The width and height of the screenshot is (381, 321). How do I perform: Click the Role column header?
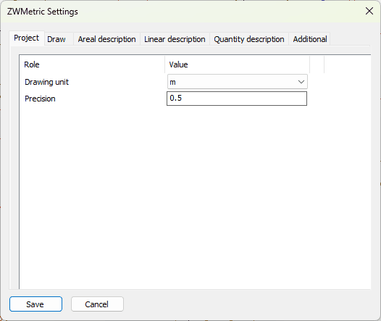pos(92,64)
